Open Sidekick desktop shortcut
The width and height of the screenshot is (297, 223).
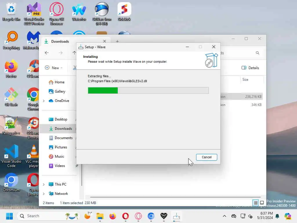[x=124, y=12]
